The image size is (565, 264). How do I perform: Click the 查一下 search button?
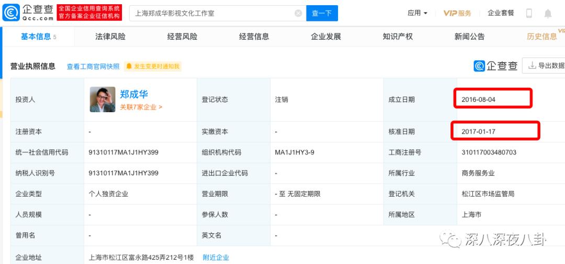coord(322,13)
